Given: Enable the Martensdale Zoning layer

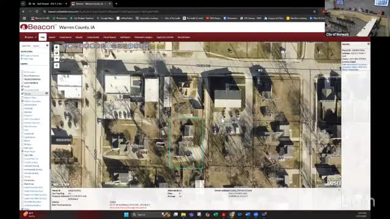Looking at the screenshot, I should point(22,169).
